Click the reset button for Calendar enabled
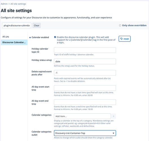The image size is (149, 141). (124, 39)
